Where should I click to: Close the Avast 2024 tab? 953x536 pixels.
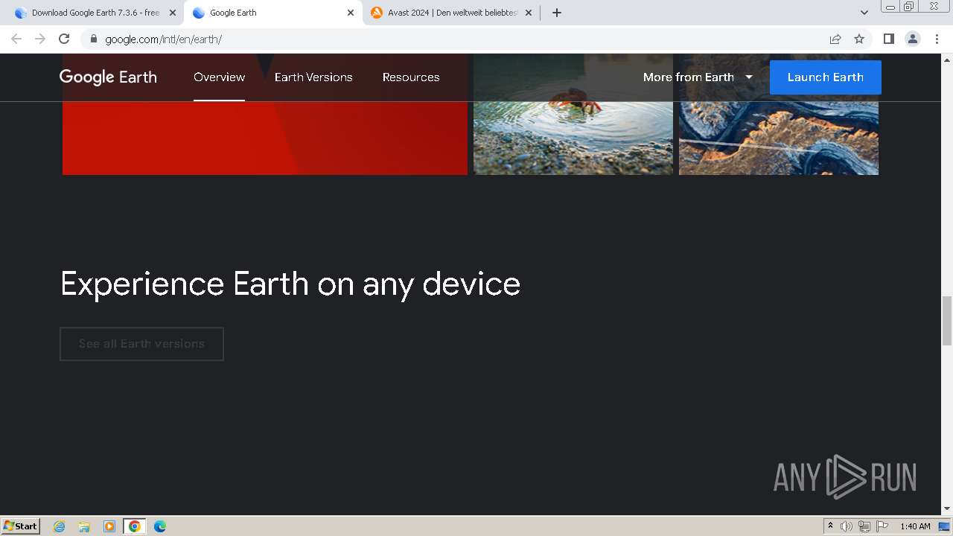pos(528,13)
